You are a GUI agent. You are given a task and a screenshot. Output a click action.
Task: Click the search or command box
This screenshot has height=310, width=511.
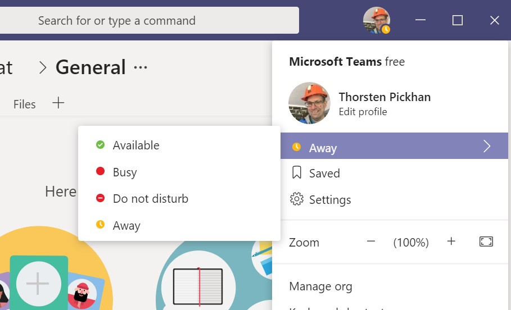(149, 21)
